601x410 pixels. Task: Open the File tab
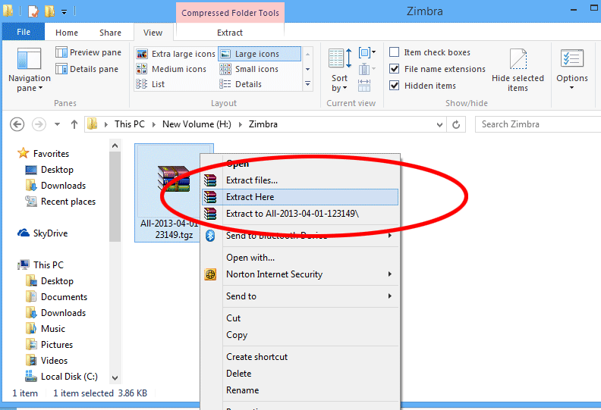[24, 32]
